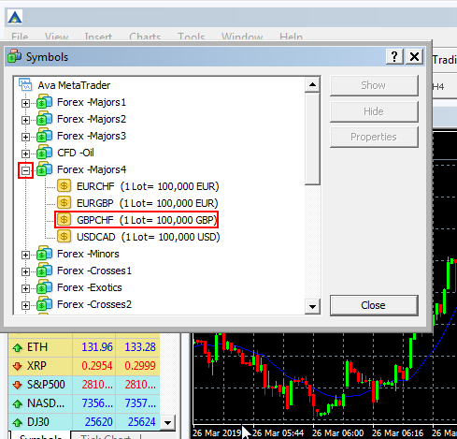Screen dimensions: 457x439
Task: Select the USDCAD symbol icon
Action: click(x=64, y=237)
